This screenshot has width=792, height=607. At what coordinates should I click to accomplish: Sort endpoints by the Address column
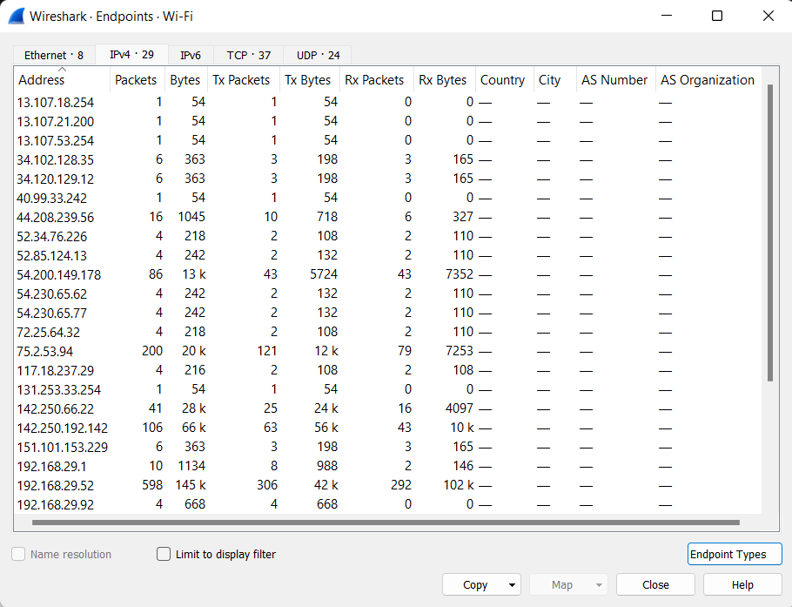point(39,79)
